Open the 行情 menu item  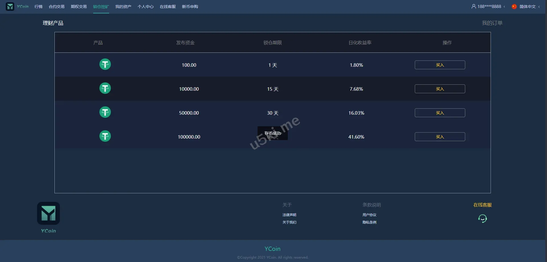(38, 7)
